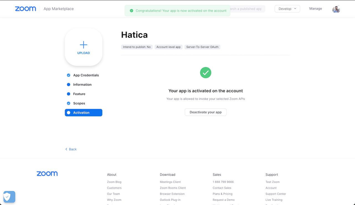Select the Activation step
The height and width of the screenshot is (205, 355).
click(x=83, y=113)
